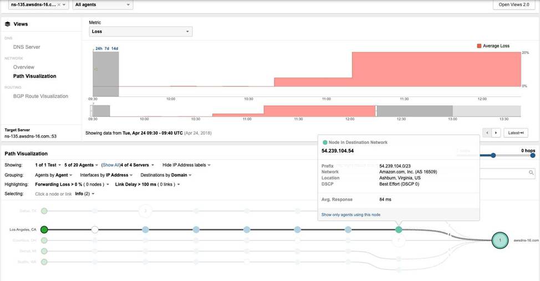The image size is (540, 281).
Task: Expand Hide IP Address labels dropdown
Action: 186,165
